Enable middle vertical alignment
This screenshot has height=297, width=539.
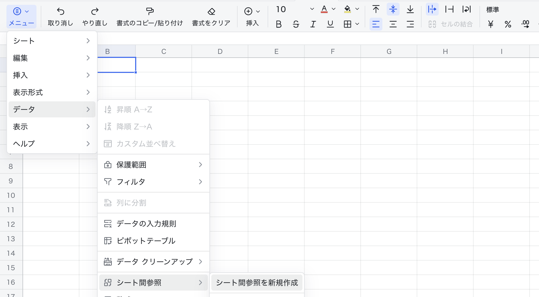pyautogui.click(x=393, y=9)
